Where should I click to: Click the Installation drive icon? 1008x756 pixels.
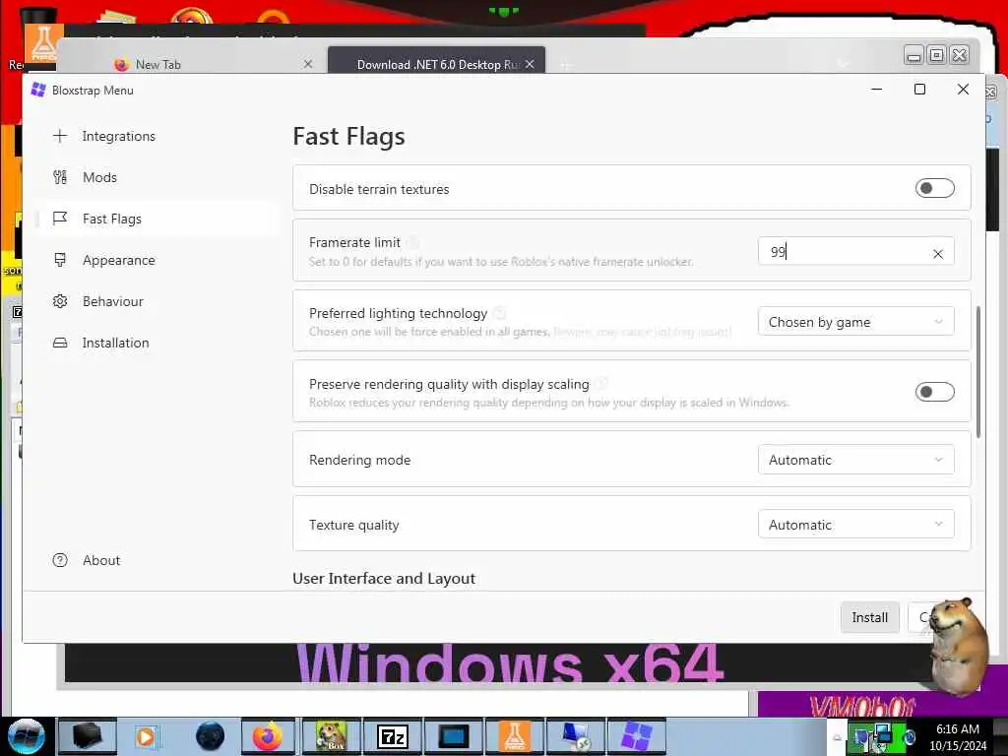tap(60, 343)
